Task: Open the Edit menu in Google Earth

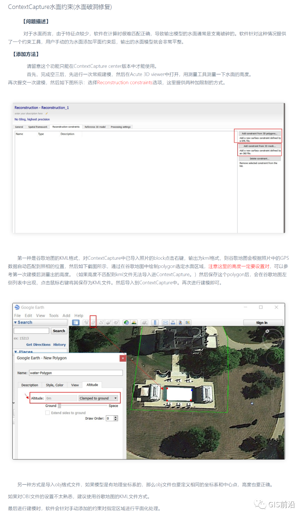Action: tap(28, 316)
